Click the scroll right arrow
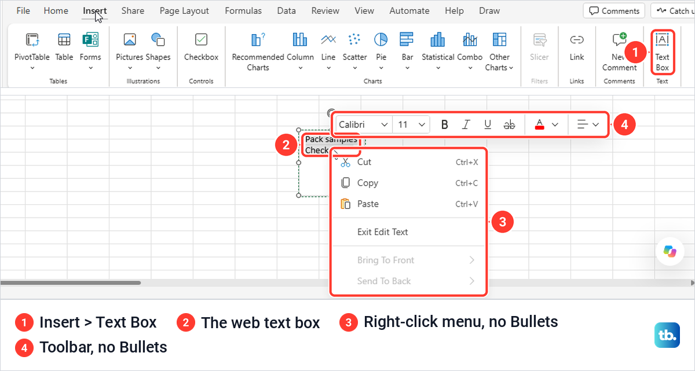The image size is (695, 371). (692, 283)
